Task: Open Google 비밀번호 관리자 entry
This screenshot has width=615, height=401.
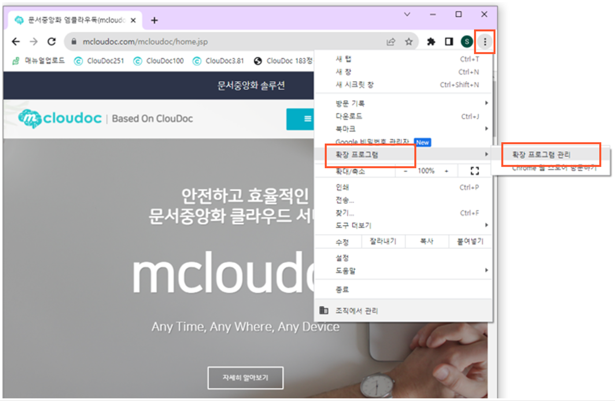Action: point(404,142)
